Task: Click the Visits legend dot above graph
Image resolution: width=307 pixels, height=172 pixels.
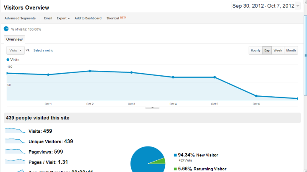Action: pyautogui.click(x=8, y=59)
